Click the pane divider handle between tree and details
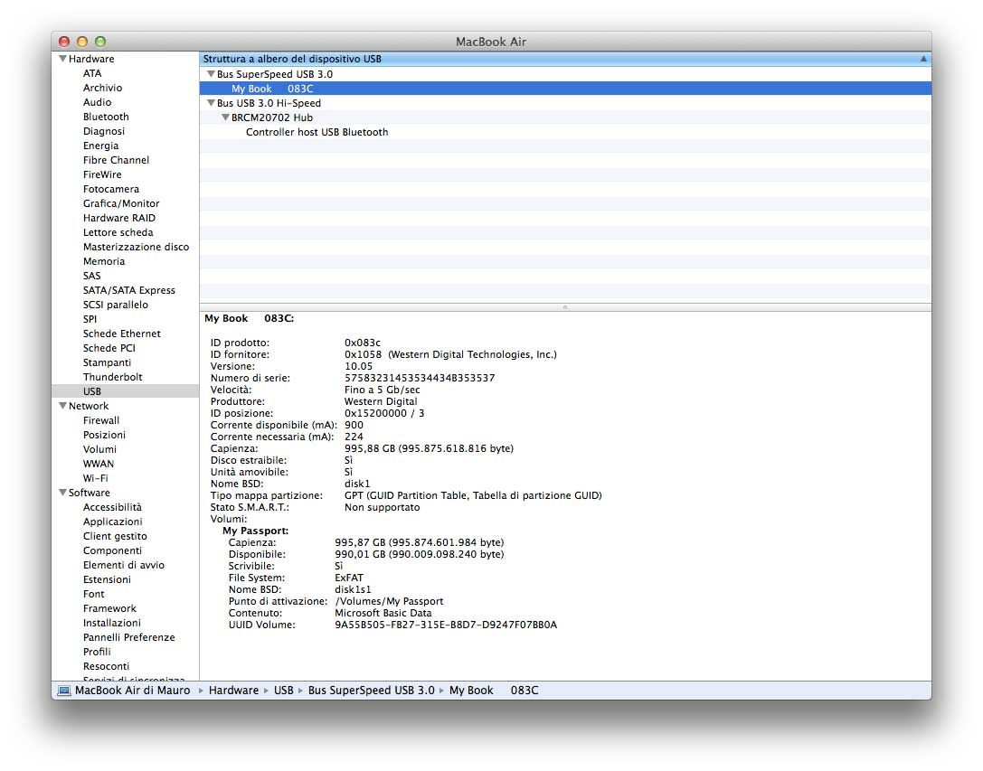The image size is (983, 771). point(565,307)
